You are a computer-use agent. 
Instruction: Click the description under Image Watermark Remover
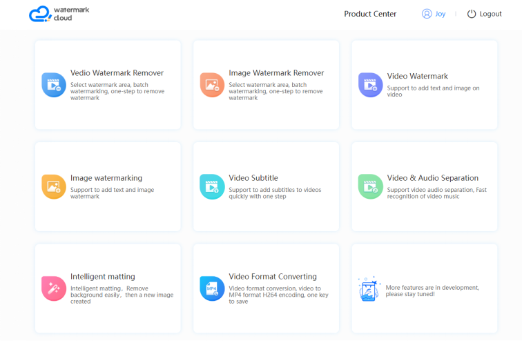(275, 91)
